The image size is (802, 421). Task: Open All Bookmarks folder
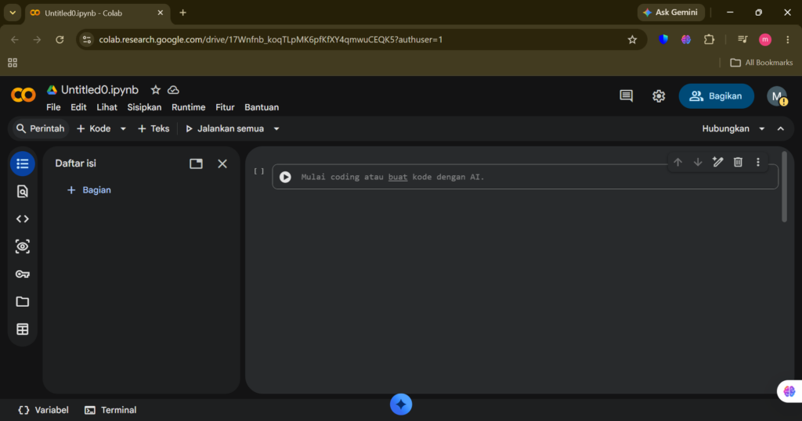click(761, 63)
